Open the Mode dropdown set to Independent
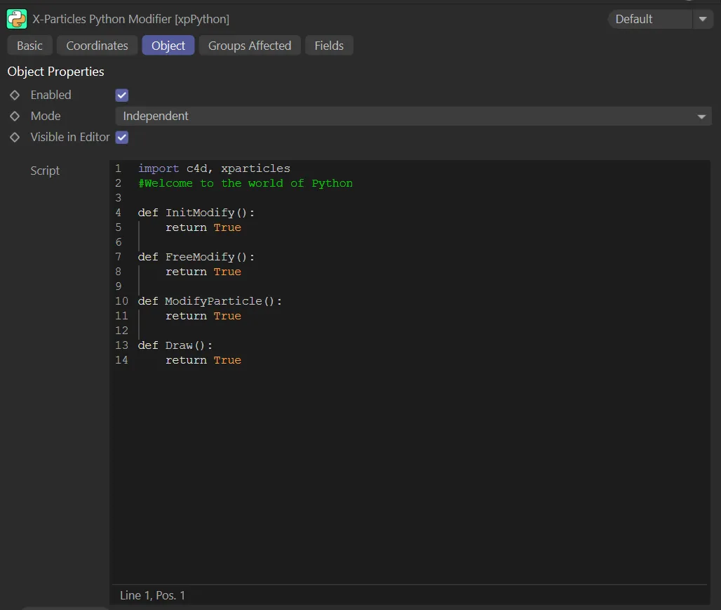The width and height of the screenshot is (721, 610). (x=413, y=117)
